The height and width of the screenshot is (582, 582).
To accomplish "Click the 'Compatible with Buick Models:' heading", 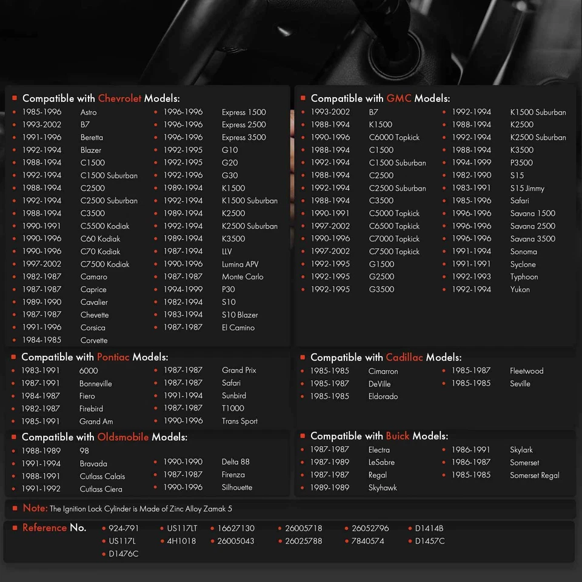I will pyautogui.click(x=380, y=436).
